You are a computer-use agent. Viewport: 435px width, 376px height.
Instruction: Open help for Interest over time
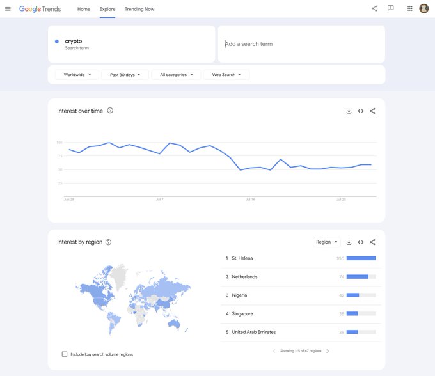coord(110,111)
